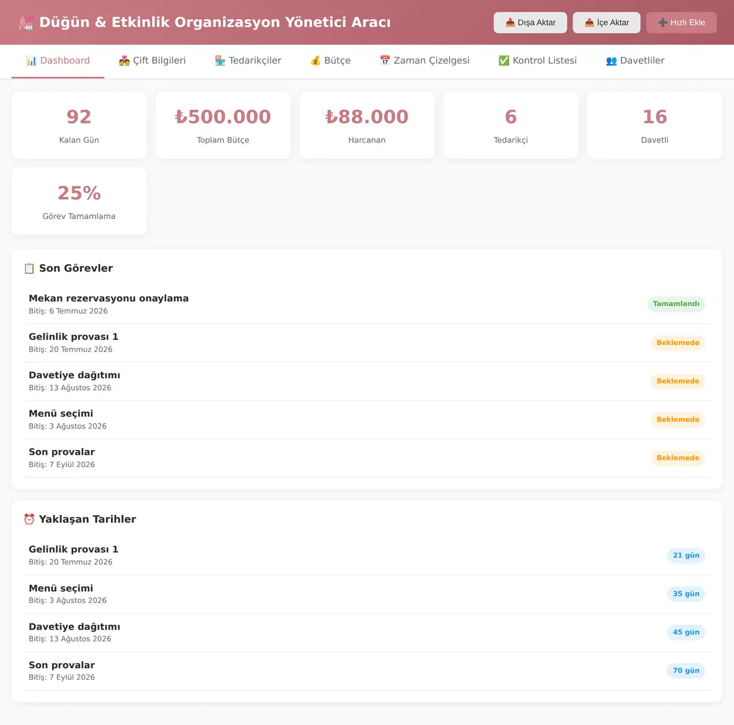
Task: Open the Dashboard tab
Action: [57, 61]
